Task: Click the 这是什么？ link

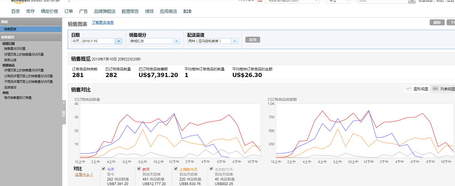Action: tap(84, 174)
